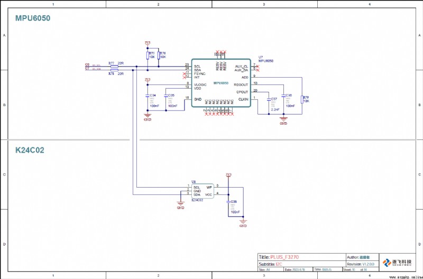
Task: Click the SDA pin label on K24C02
Action: (197, 194)
